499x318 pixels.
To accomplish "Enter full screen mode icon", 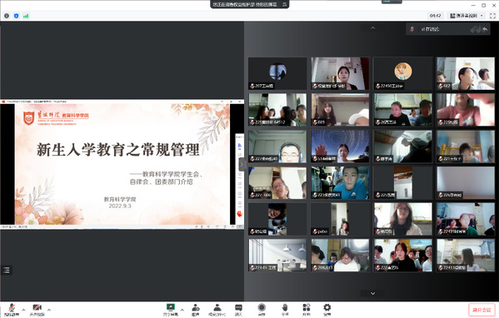I will (492, 16).
